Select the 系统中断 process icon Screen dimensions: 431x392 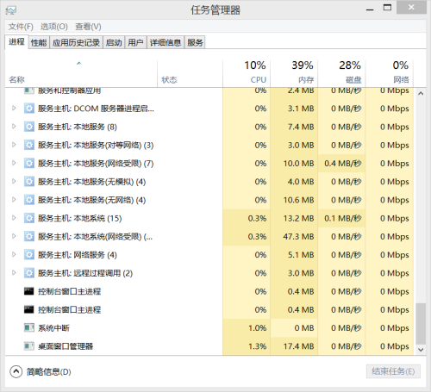point(29,328)
